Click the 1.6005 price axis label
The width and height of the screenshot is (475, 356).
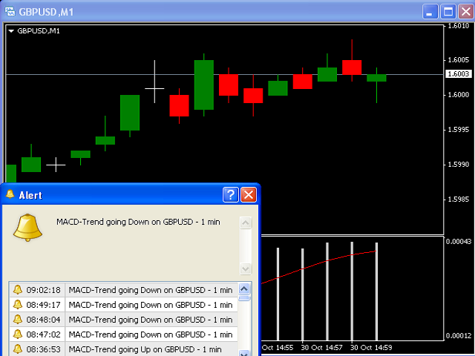pyautogui.click(x=459, y=60)
